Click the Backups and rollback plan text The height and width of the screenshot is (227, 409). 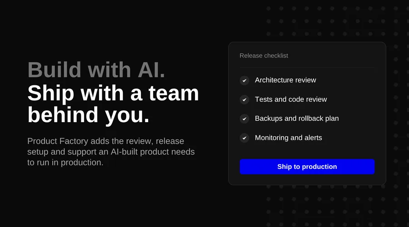click(297, 118)
